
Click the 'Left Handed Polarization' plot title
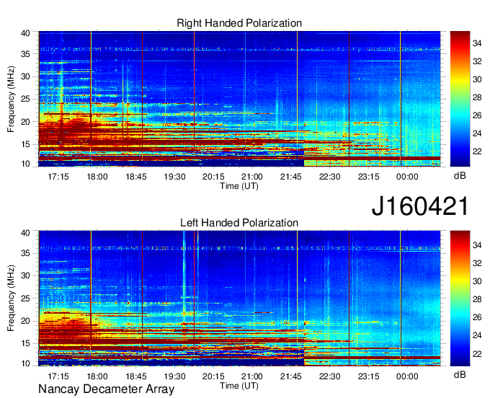(239, 223)
